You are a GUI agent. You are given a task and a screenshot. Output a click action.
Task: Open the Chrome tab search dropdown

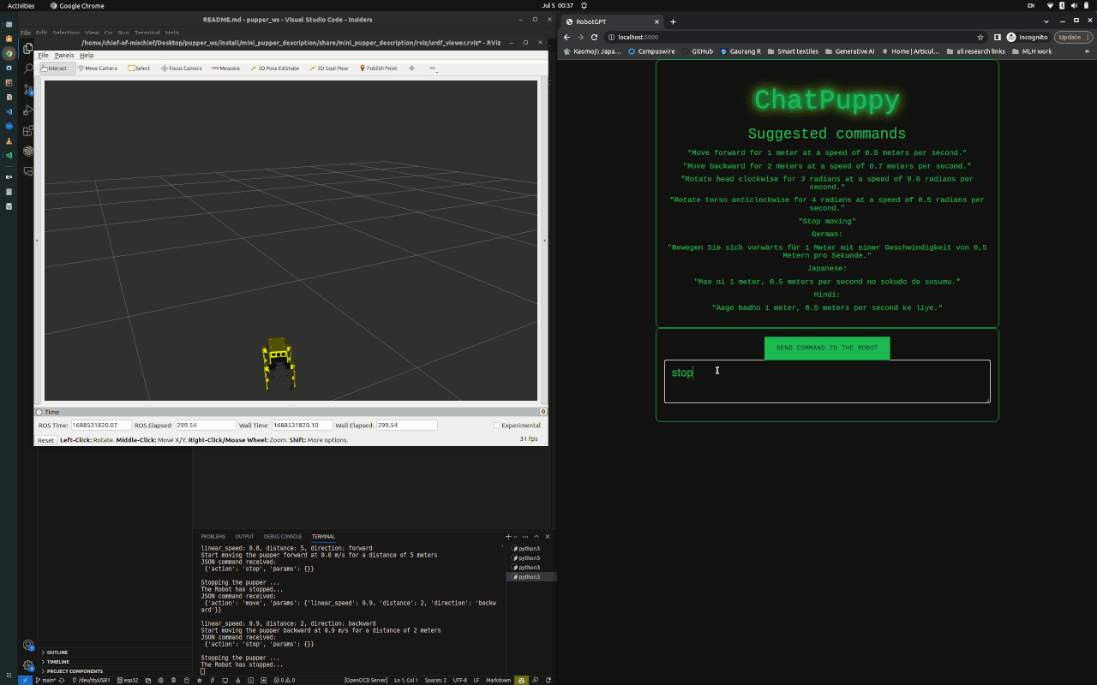coord(1046,21)
